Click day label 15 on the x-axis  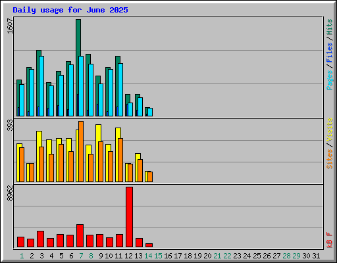(158, 256)
